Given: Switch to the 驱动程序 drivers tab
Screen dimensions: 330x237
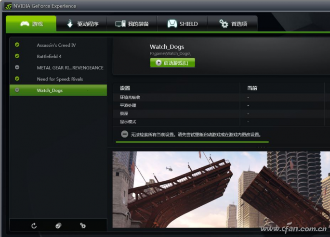Looking at the screenshot, I should tap(81, 24).
